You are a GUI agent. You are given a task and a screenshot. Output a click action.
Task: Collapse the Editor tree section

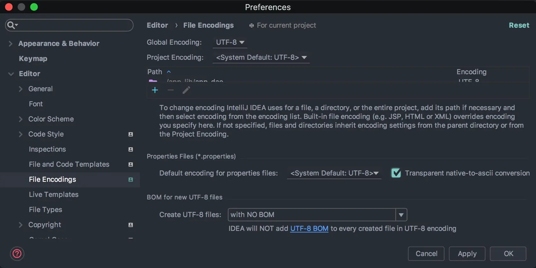tap(11, 74)
